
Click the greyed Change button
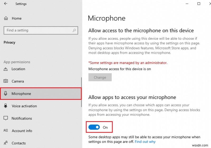pos(100,77)
